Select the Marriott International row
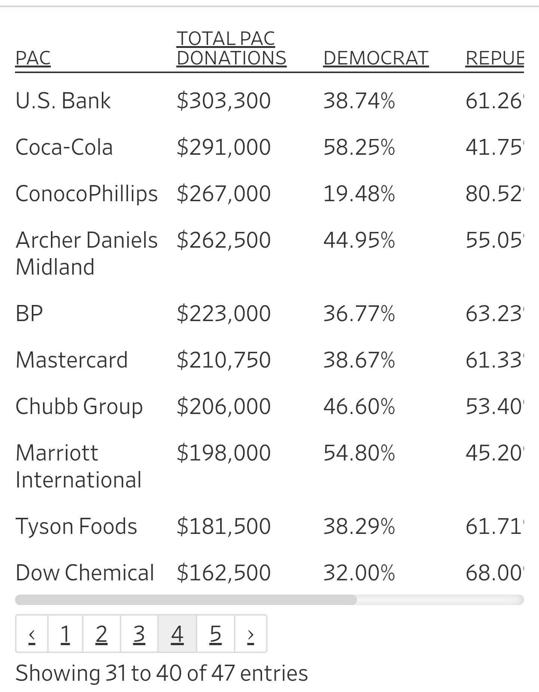Screen dimensions: 539x692 269,466
